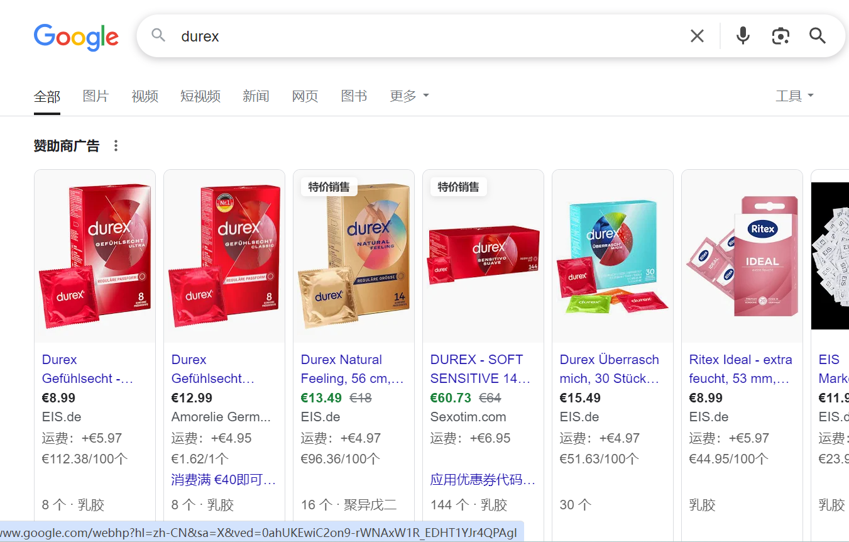Viewport: 849px width, 542px height.
Task: Click the €60.73 sale price
Action: tap(451, 398)
